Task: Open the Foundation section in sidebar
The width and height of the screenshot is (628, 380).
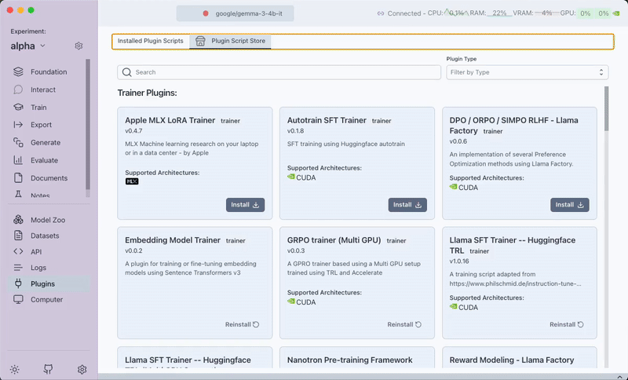Action: [x=48, y=71]
